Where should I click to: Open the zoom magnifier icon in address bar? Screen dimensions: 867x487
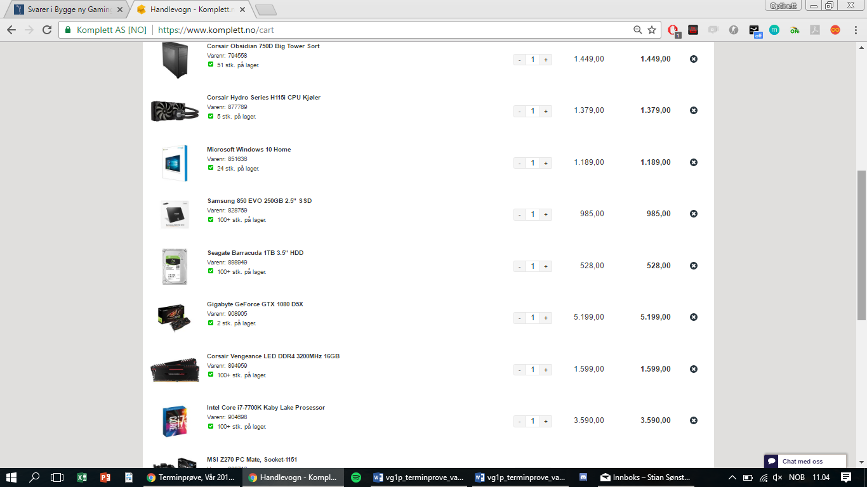click(x=637, y=30)
